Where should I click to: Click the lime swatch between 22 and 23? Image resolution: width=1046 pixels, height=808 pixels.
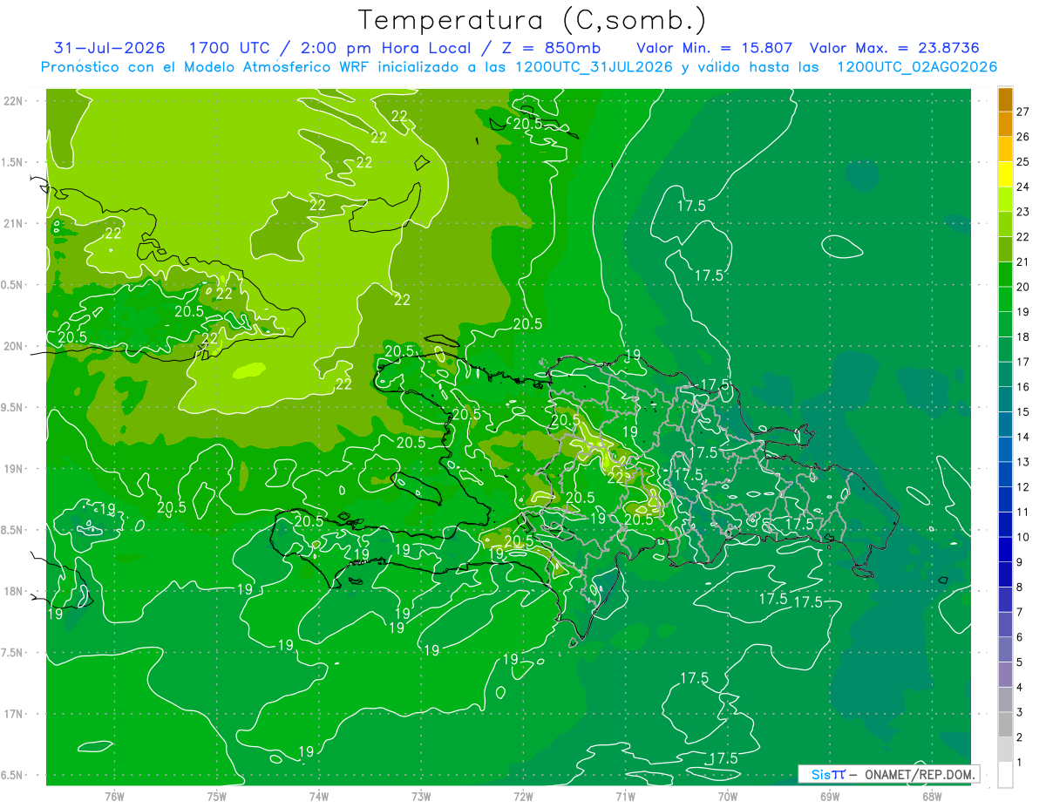[1005, 224]
